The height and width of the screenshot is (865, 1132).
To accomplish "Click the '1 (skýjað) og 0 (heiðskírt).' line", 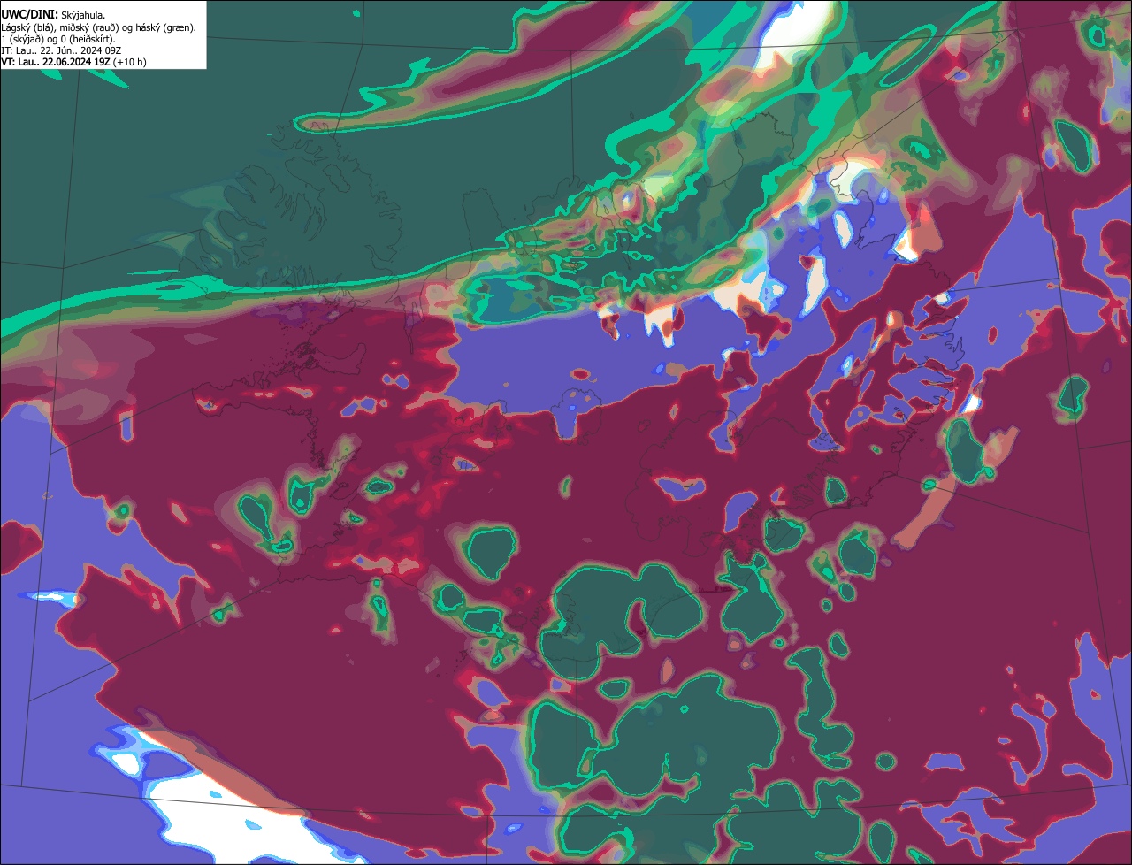I will 57,39.
